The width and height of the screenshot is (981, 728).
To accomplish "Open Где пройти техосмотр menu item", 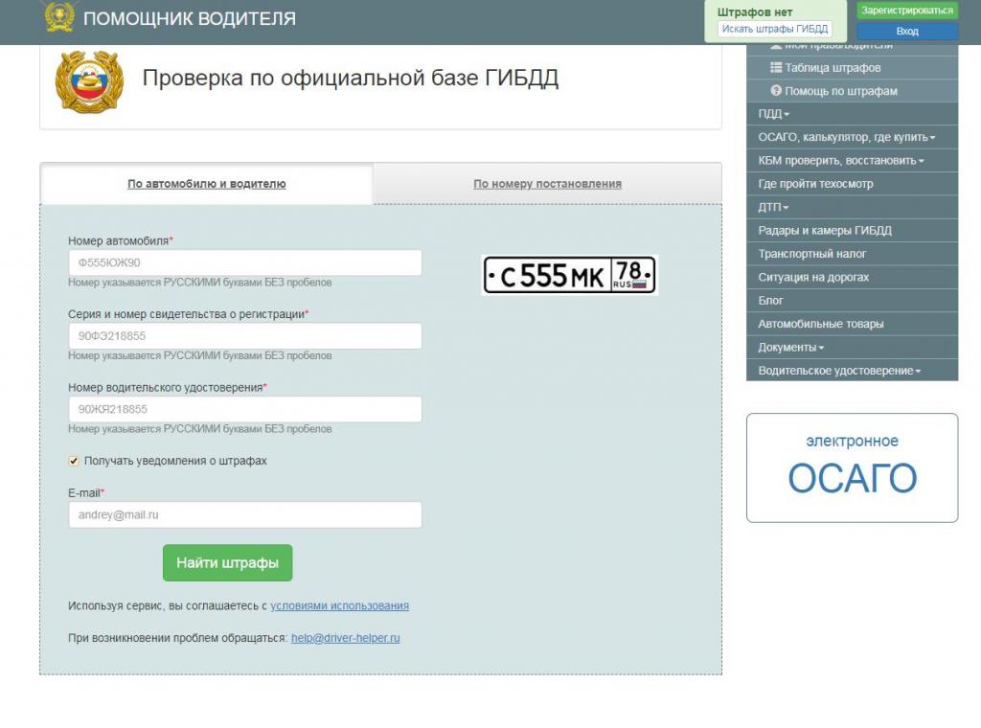I will (x=852, y=184).
